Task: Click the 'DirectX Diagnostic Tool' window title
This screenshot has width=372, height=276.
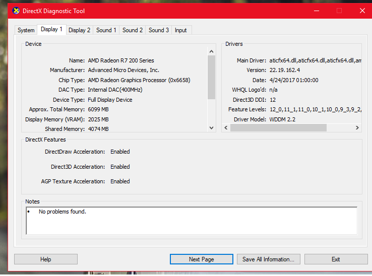Action: click(x=53, y=11)
